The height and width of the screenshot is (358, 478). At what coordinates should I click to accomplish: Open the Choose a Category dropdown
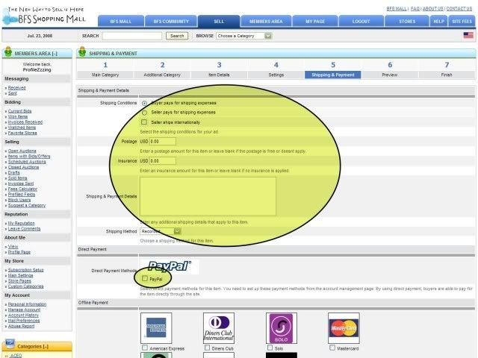(x=244, y=36)
